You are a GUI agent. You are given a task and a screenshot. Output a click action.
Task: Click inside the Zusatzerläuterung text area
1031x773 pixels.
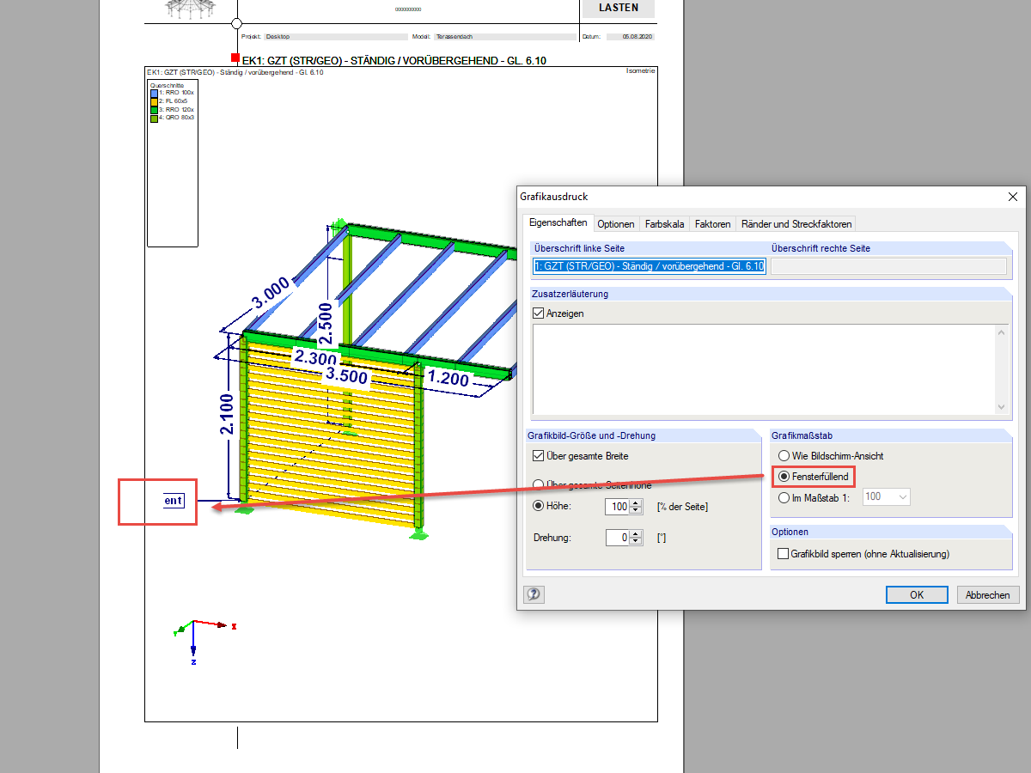click(x=763, y=369)
